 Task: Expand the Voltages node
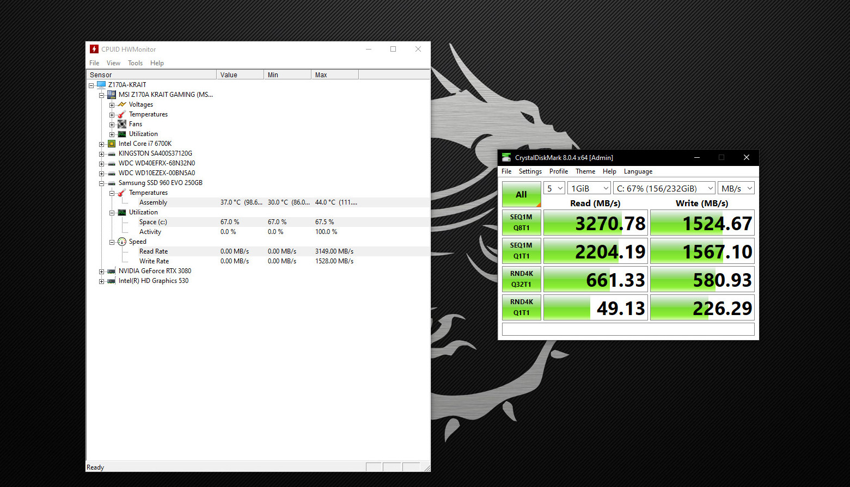[x=112, y=105]
